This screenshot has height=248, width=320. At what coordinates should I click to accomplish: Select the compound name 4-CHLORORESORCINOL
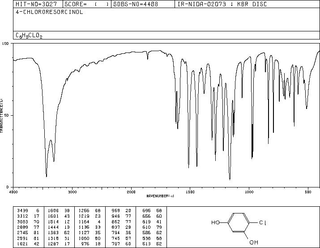pyautogui.click(x=49, y=12)
